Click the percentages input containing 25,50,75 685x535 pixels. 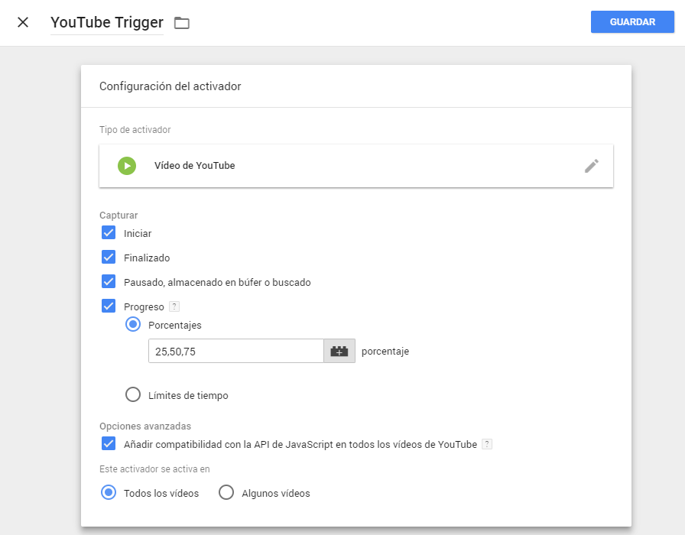point(236,351)
